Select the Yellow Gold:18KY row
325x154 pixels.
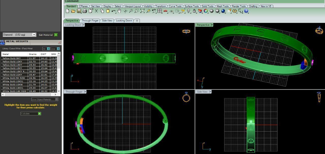pyautogui.click(x=29, y=68)
